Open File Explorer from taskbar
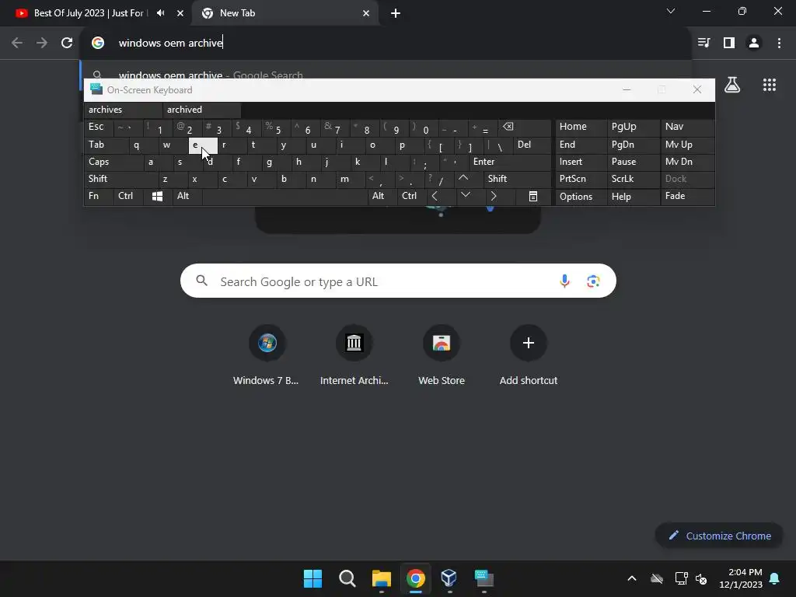Viewport: 796px width, 597px height. click(381, 578)
